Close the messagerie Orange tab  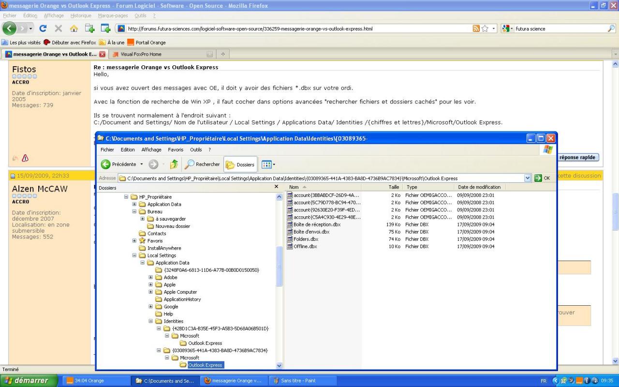click(102, 54)
